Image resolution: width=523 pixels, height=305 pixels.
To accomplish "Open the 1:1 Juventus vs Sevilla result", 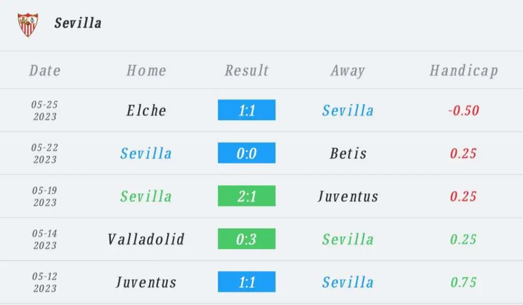I will point(247,282).
